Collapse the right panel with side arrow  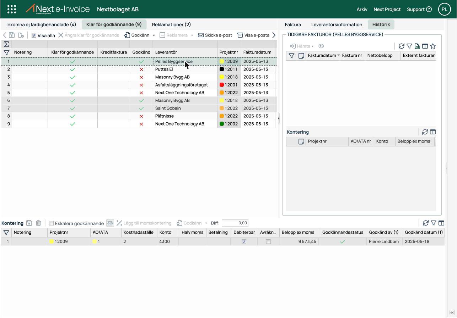447,168
